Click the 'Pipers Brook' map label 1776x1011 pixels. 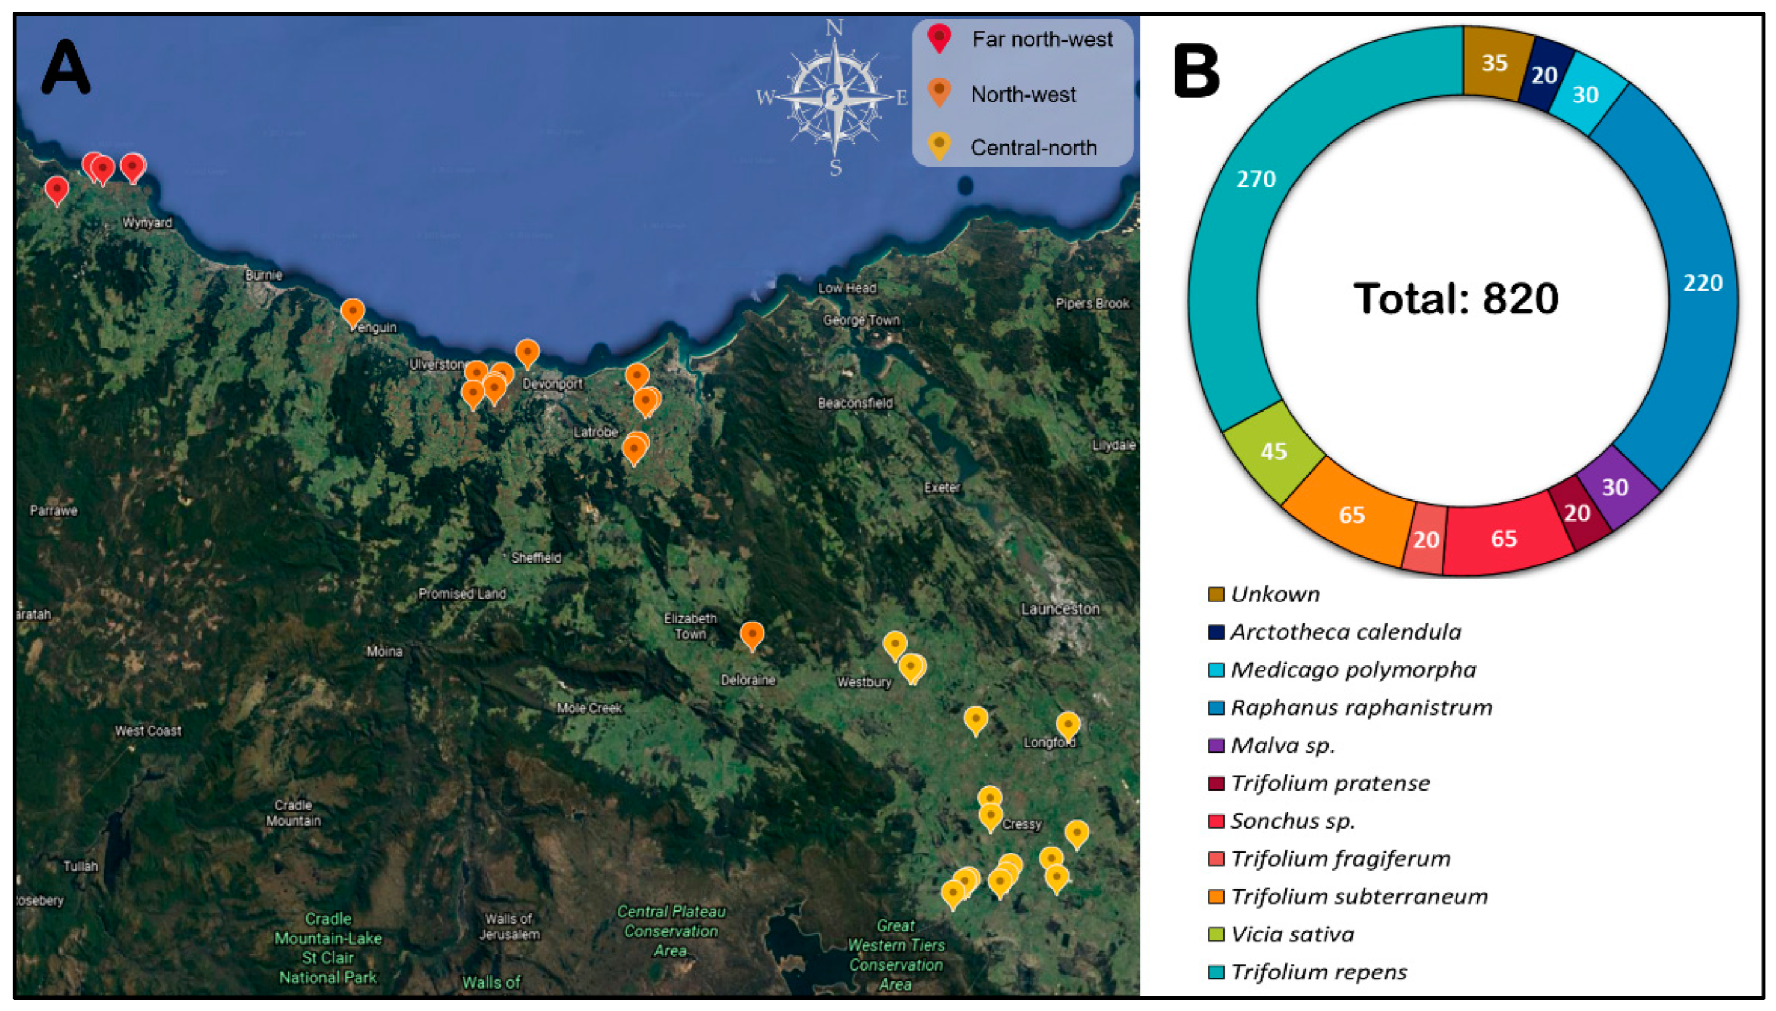coord(1093,303)
